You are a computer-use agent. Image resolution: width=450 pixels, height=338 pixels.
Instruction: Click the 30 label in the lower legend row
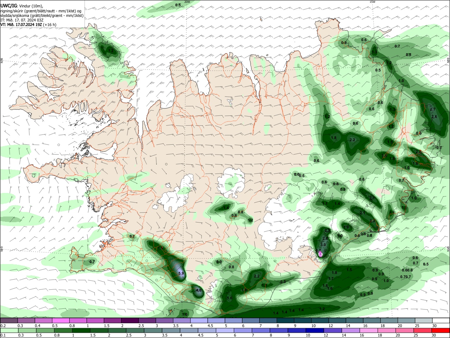coord(435,335)
